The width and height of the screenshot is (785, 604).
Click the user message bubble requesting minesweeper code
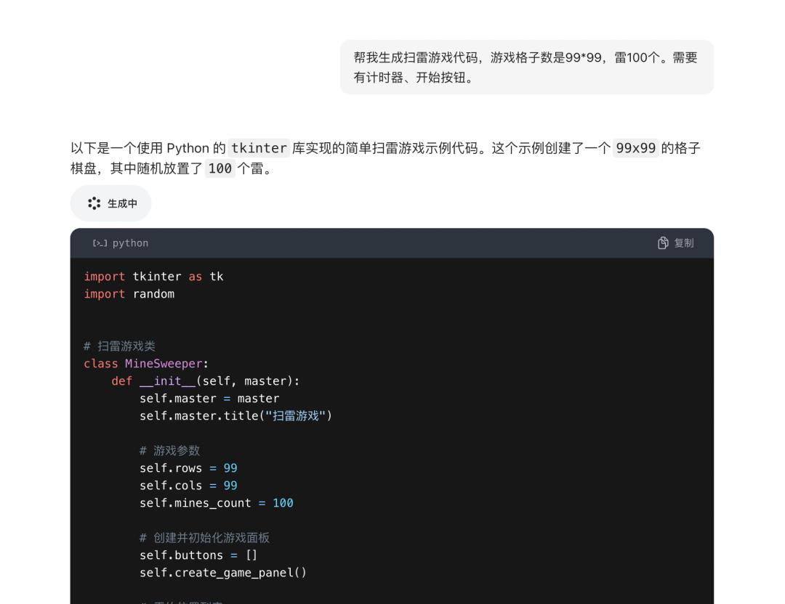coord(527,67)
